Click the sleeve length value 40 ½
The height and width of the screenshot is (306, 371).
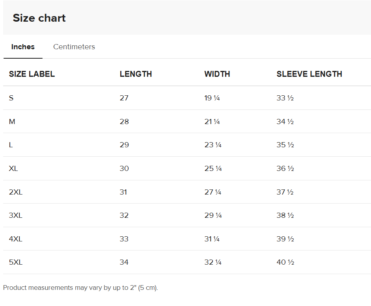(x=285, y=262)
